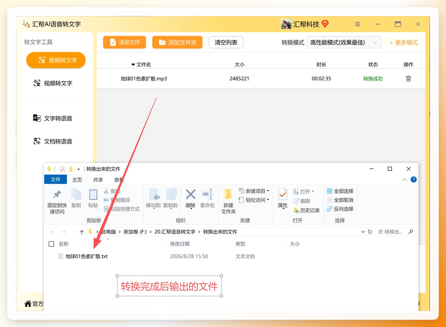Click the 添加文件 button
The width and height of the screenshot is (446, 327).
click(x=125, y=42)
